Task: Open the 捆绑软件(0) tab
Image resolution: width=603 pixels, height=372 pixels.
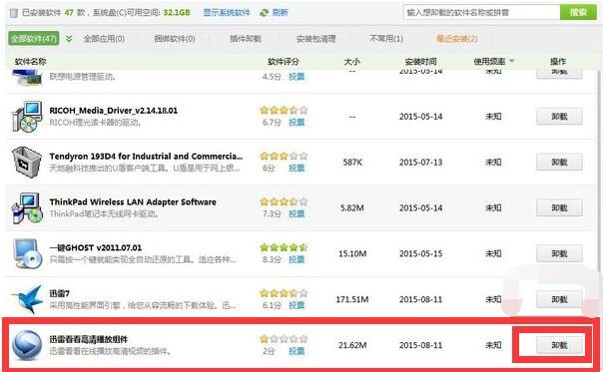Action: pos(175,39)
